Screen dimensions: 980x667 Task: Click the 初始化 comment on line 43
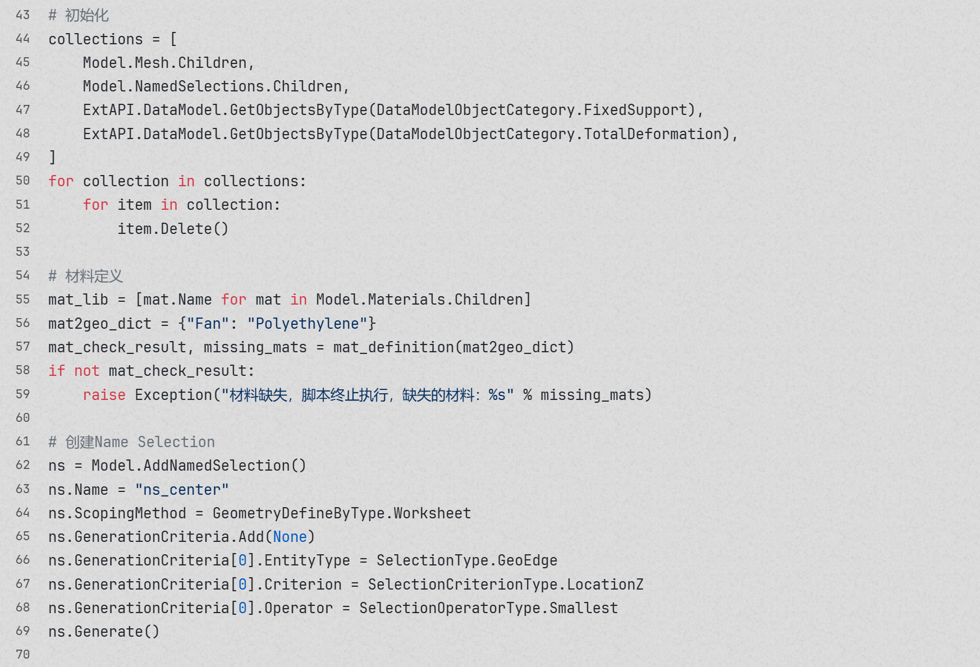86,16
